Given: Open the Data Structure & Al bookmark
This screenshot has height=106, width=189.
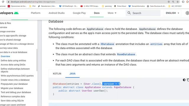Looking at the screenshot, I should pos(156,6).
